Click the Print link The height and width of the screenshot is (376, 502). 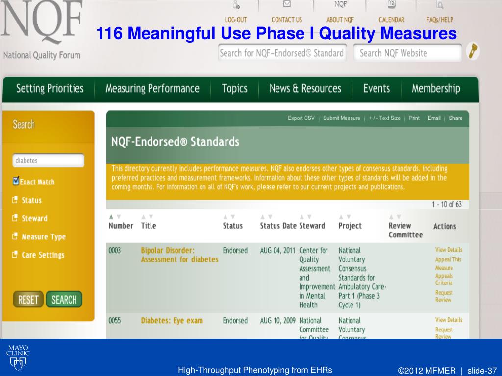(414, 118)
